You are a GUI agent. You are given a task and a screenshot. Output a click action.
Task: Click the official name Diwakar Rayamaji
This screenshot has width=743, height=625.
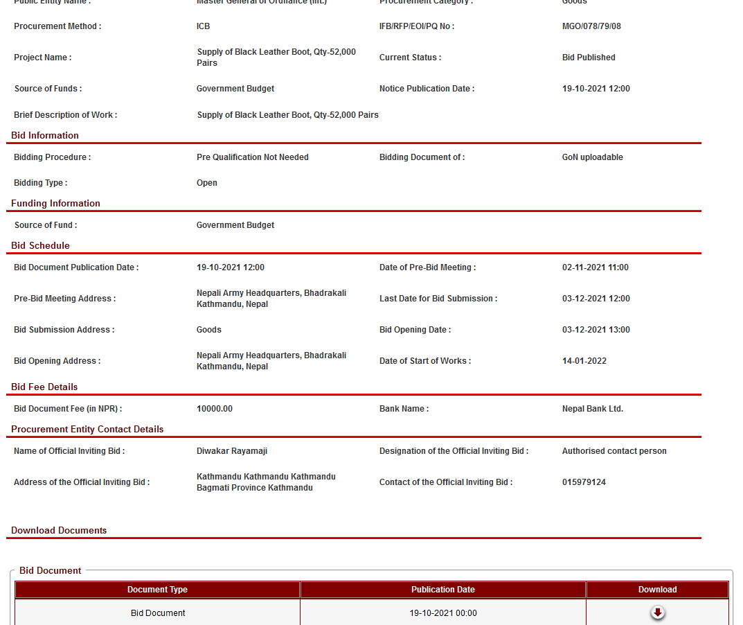click(232, 451)
